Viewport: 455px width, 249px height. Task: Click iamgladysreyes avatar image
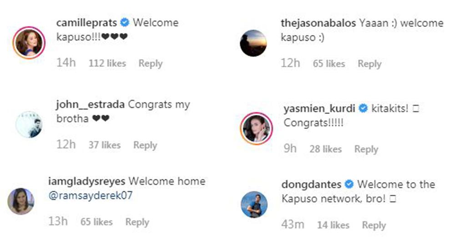21,201
